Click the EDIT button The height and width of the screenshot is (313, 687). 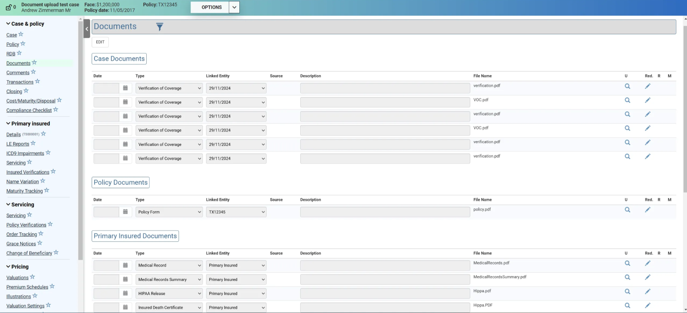(x=100, y=42)
